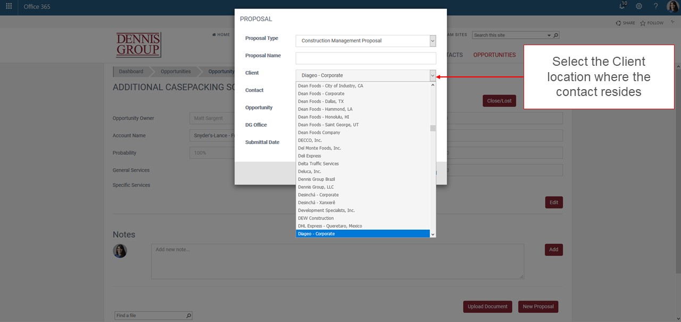Screen dimensions: 681x322
Task: Select highlighted Diageo - Corporate list item
Action: coord(362,233)
